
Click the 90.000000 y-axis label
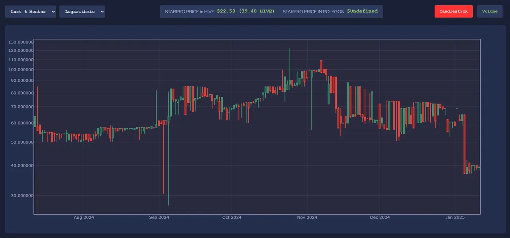22,81
